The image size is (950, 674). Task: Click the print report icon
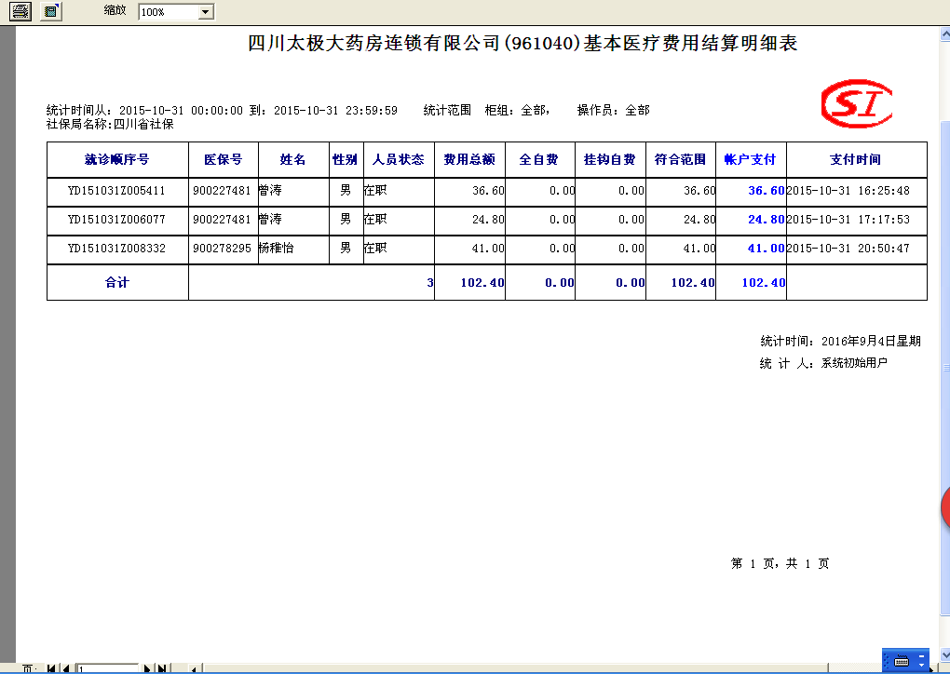point(20,11)
